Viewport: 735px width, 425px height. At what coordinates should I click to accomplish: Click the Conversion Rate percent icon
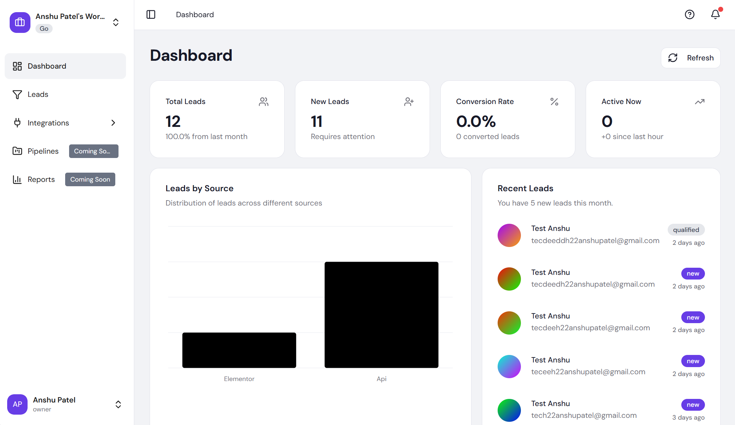554,102
